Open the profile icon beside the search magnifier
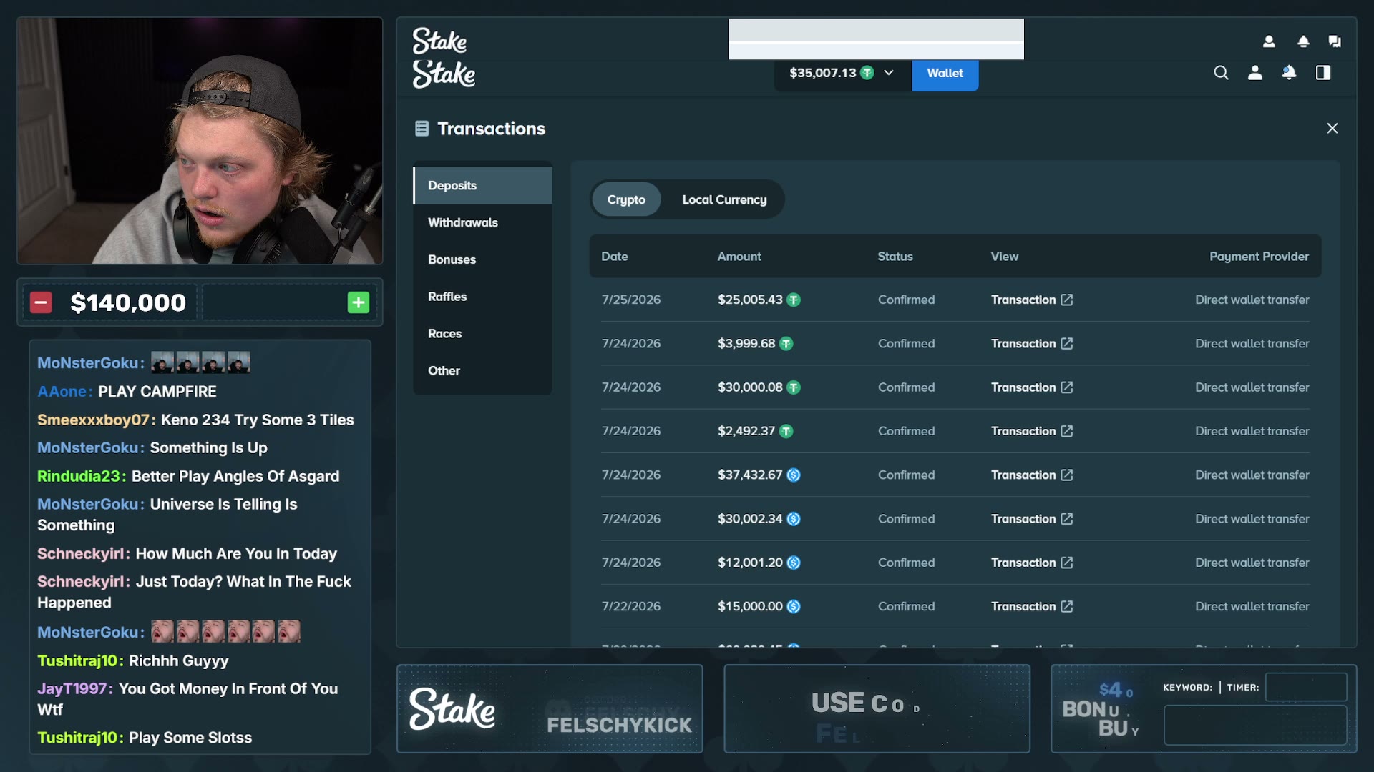The width and height of the screenshot is (1374, 772). 1255,73
